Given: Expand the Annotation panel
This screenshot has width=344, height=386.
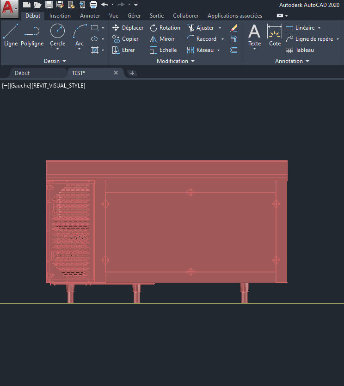Looking at the screenshot, I should point(292,61).
